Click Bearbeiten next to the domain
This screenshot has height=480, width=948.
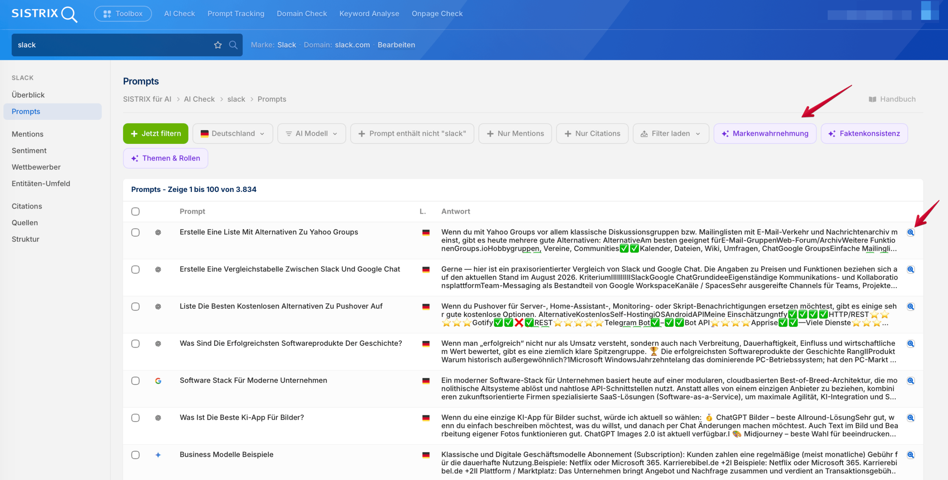point(396,45)
